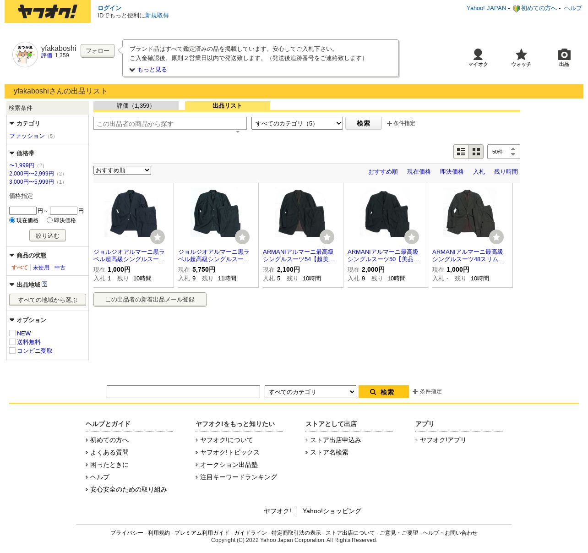Screen dimensions: 588x553
Task: Click the 新規取得 link
Action: pyautogui.click(x=157, y=16)
